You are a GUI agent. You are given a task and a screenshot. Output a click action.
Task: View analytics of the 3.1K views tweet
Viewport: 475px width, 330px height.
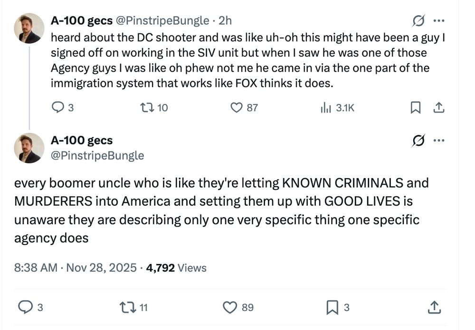click(325, 108)
